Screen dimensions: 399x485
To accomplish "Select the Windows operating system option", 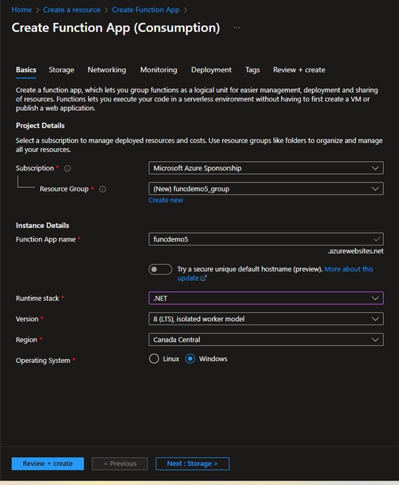I will coord(190,359).
